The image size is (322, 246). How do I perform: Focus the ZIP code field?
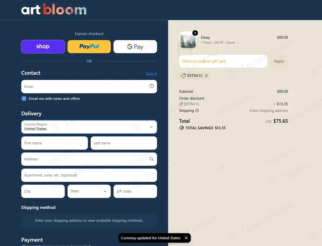tap(135, 191)
